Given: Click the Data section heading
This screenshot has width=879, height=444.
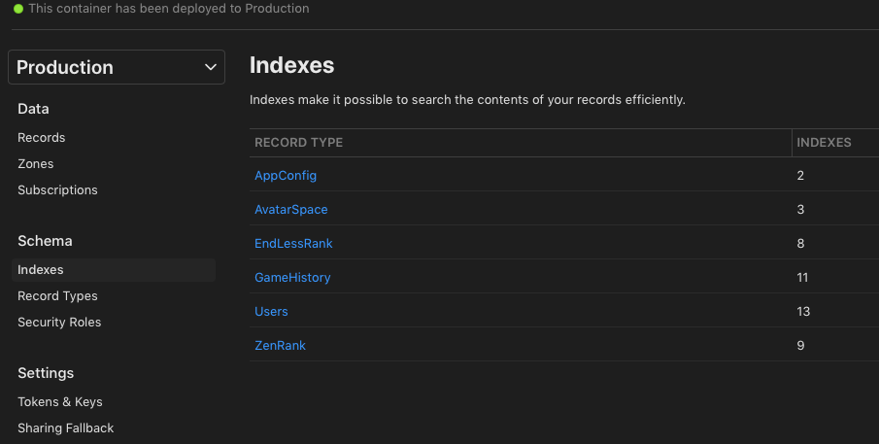Looking at the screenshot, I should (x=33, y=109).
